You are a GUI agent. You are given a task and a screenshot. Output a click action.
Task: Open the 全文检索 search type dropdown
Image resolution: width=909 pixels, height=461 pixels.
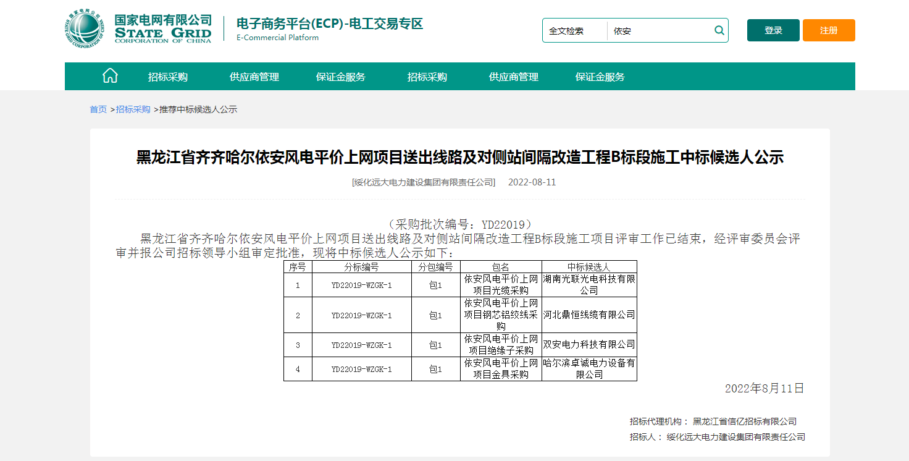pos(574,31)
